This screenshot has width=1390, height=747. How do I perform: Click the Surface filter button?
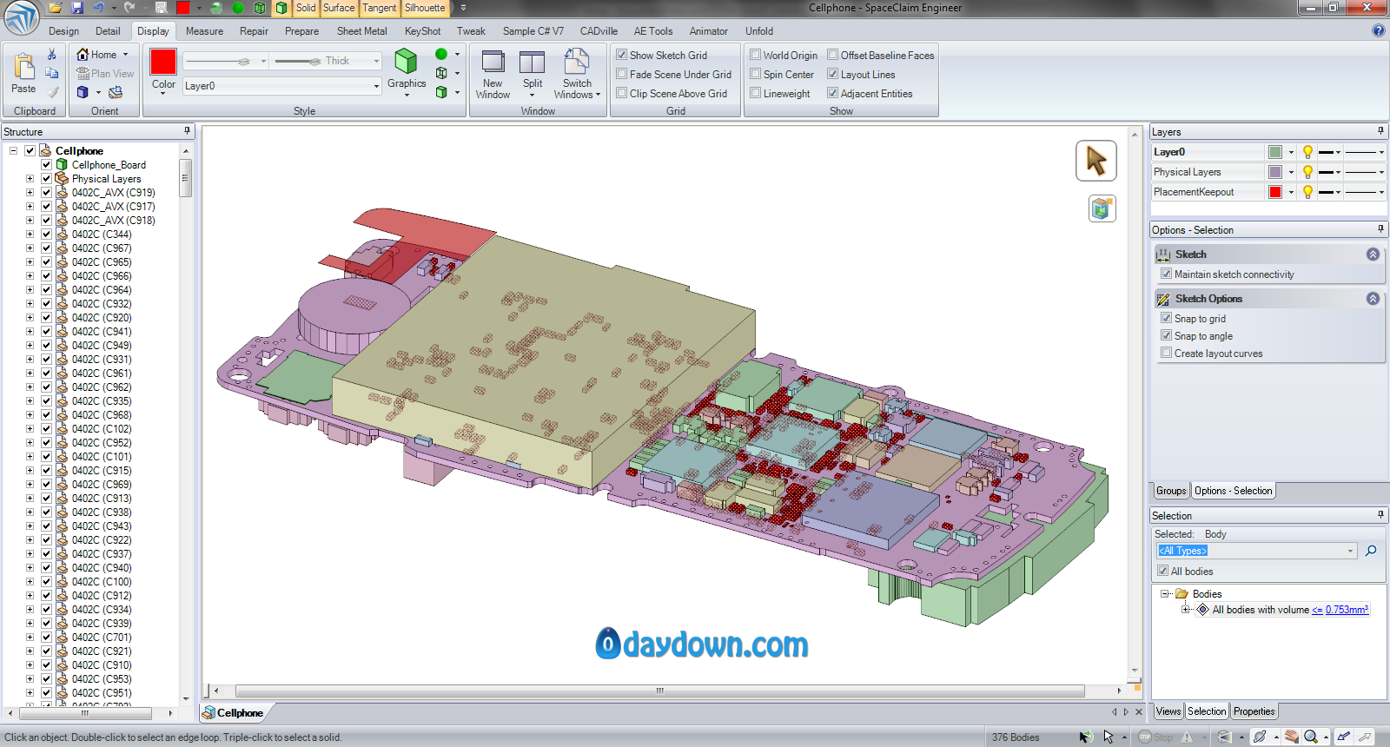pyautogui.click(x=339, y=8)
